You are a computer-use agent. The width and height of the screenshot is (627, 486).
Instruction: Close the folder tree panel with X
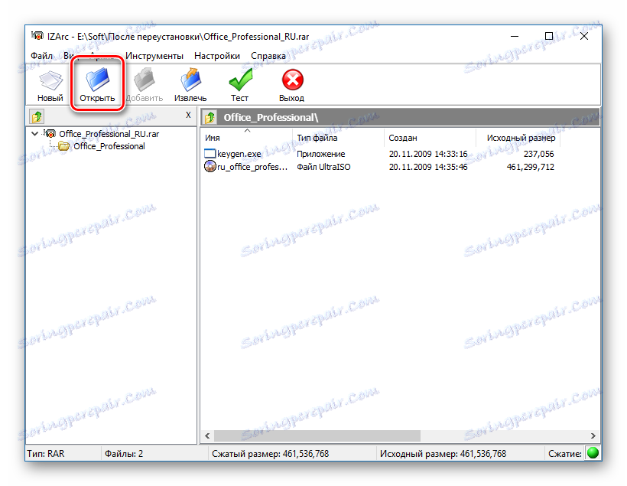[188, 116]
